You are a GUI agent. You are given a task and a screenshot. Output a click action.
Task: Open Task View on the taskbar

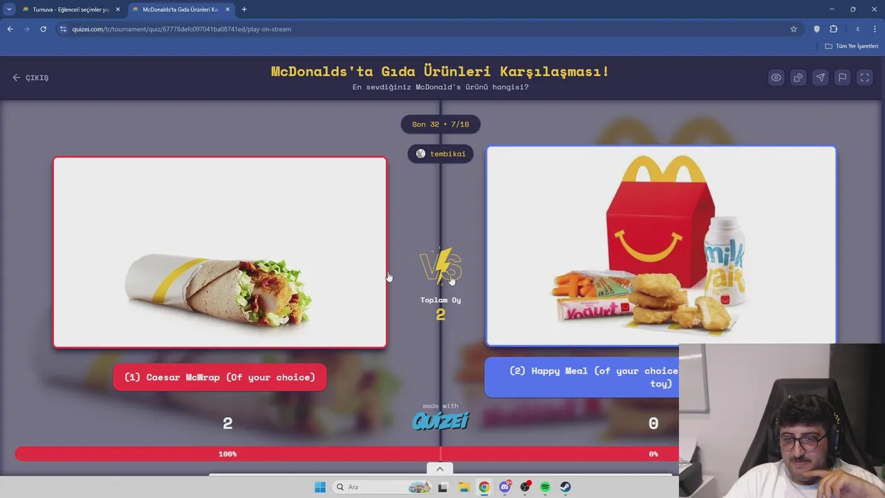tap(442, 487)
